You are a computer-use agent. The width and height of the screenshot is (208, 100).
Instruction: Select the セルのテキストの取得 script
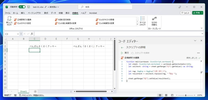(105, 20)
